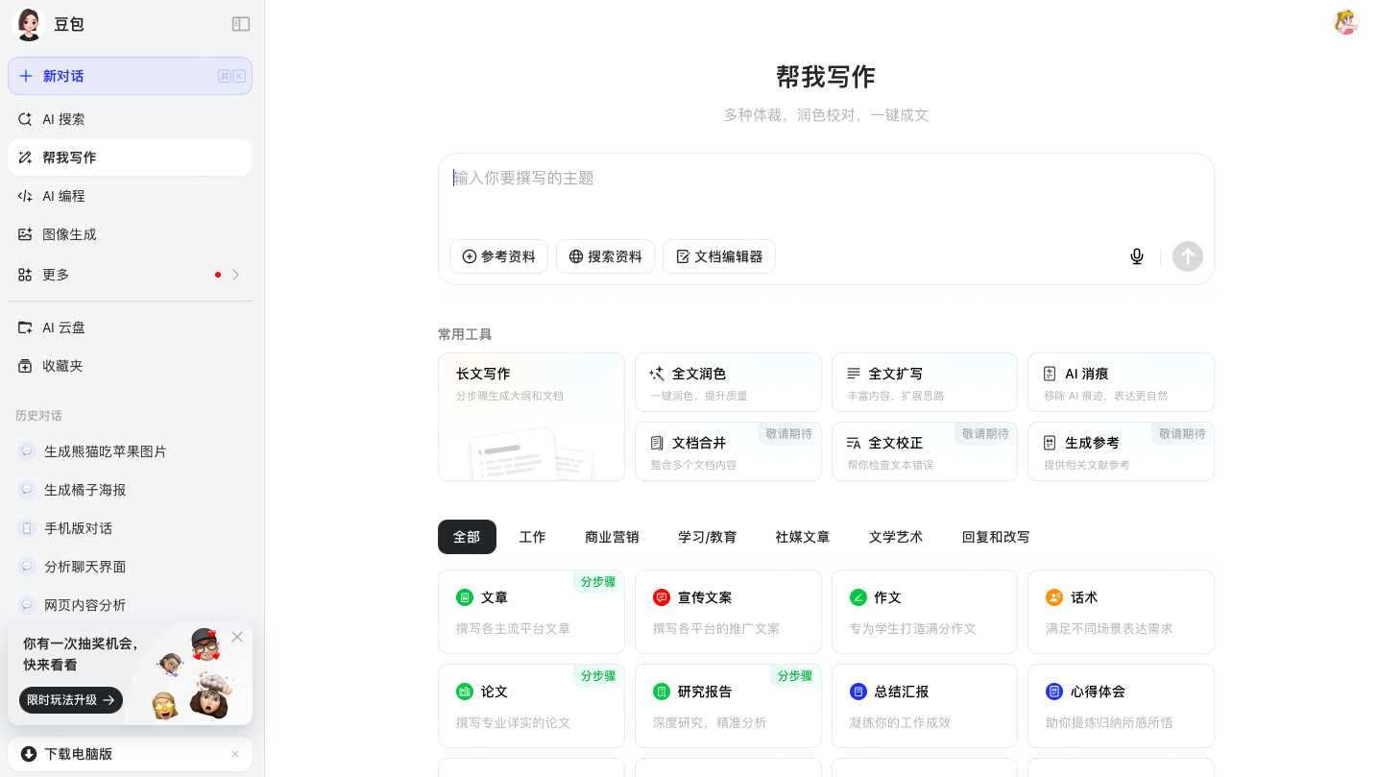Open history chat 生成橘子海报
Screen dimensions: 1378x777
point(130,490)
